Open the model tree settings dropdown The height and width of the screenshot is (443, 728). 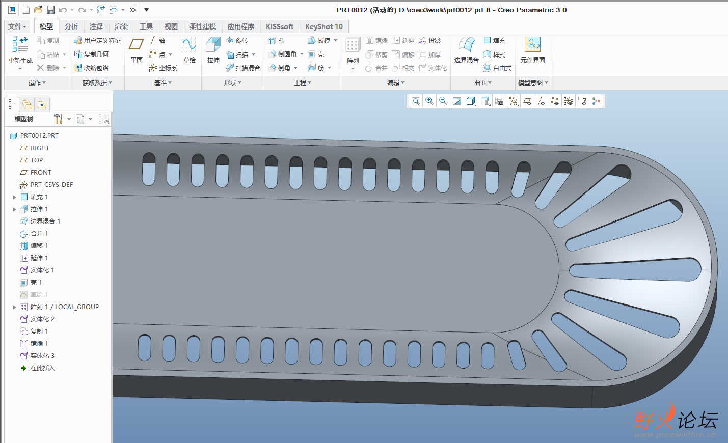[x=63, y=119]
